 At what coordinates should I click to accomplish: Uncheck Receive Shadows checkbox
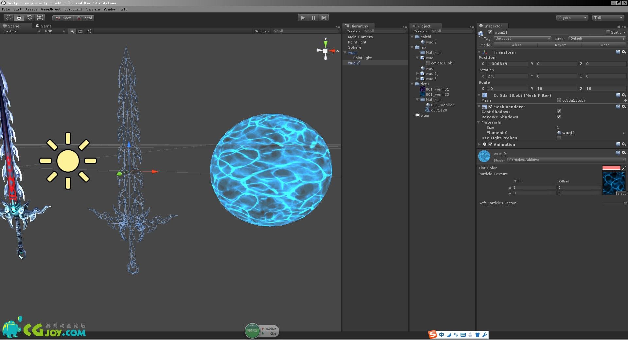click(x=559, y=117)
